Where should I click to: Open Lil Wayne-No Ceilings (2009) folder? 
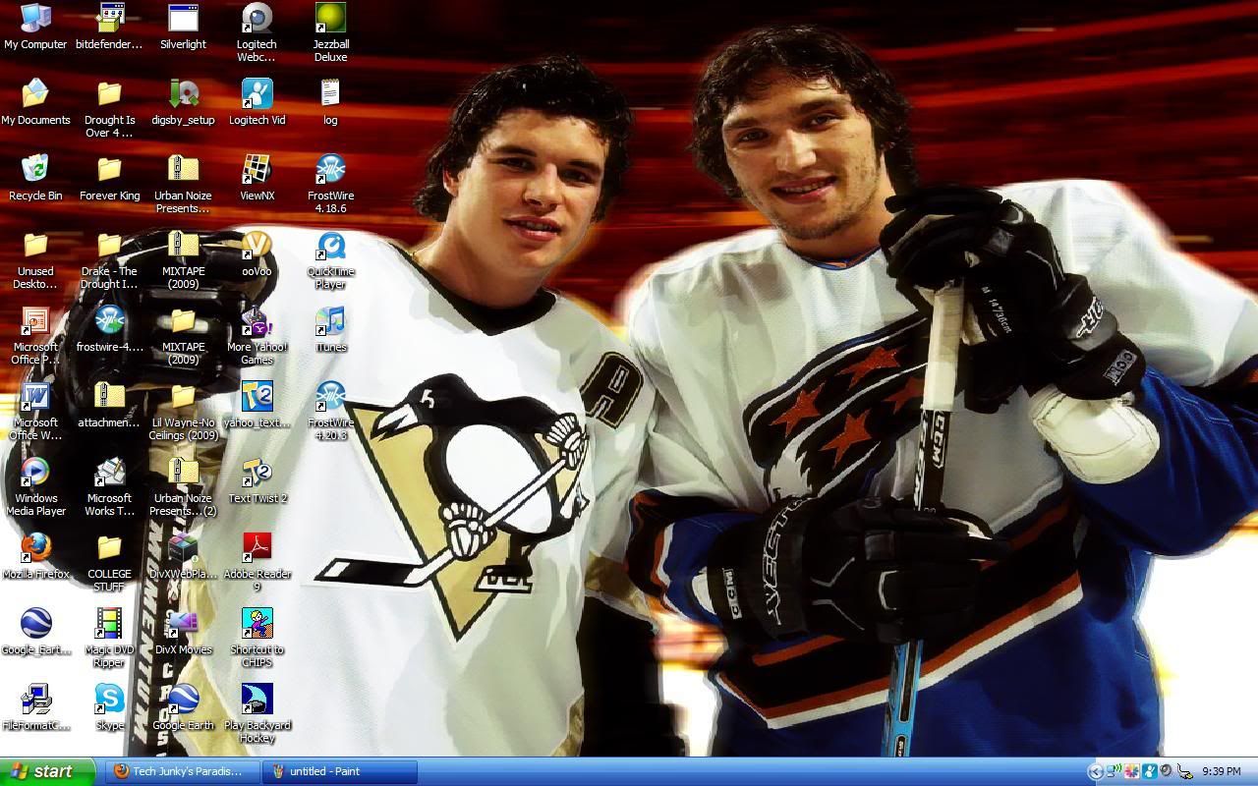coord(183,412)
